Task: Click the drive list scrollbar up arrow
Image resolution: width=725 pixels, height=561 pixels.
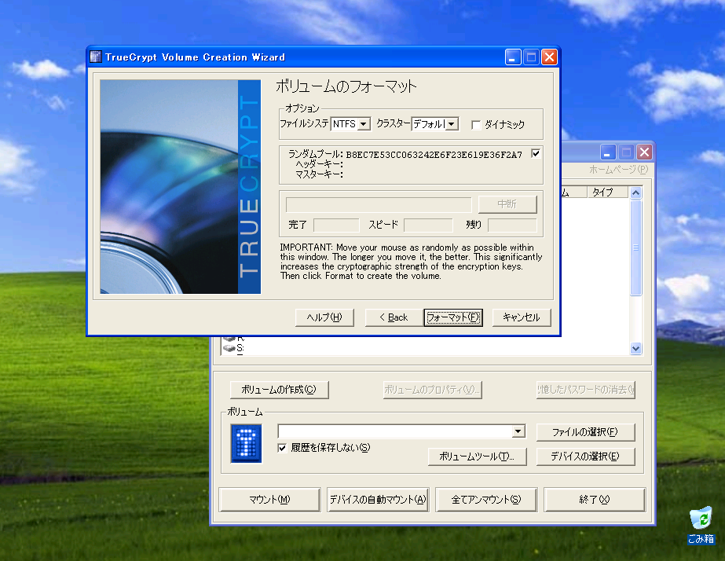Action: (635, 192)
